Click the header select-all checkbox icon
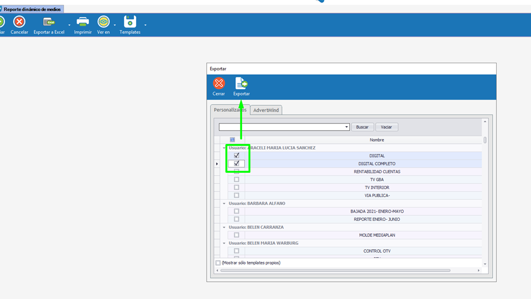 233,140
